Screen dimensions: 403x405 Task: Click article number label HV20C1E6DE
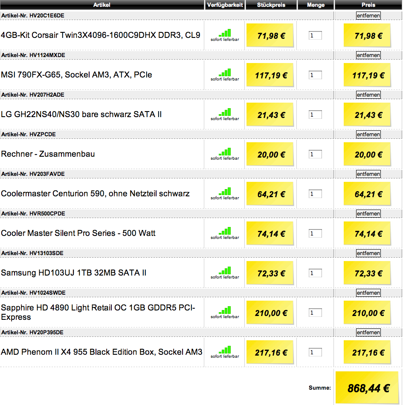coord(32,15)
